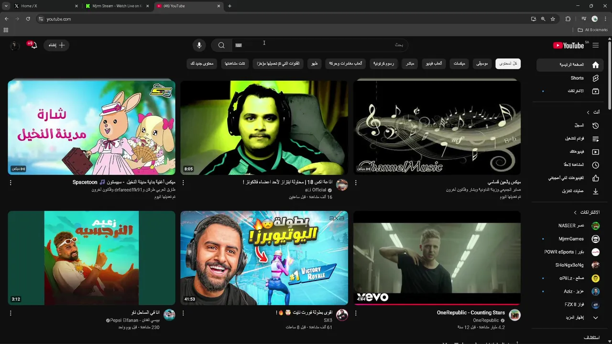Open more options for Pepsi Elfanan video
612x344 pixels.
click(11, 313)
